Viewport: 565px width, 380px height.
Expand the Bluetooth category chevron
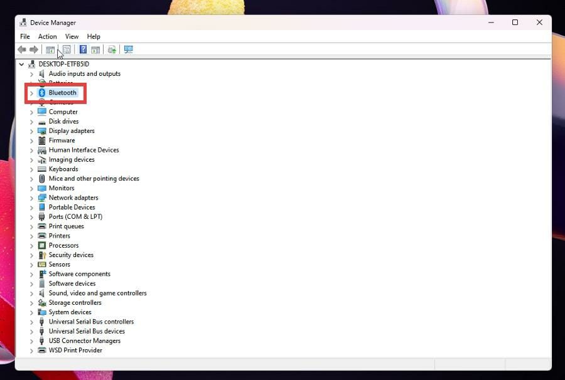click(31, 93)
